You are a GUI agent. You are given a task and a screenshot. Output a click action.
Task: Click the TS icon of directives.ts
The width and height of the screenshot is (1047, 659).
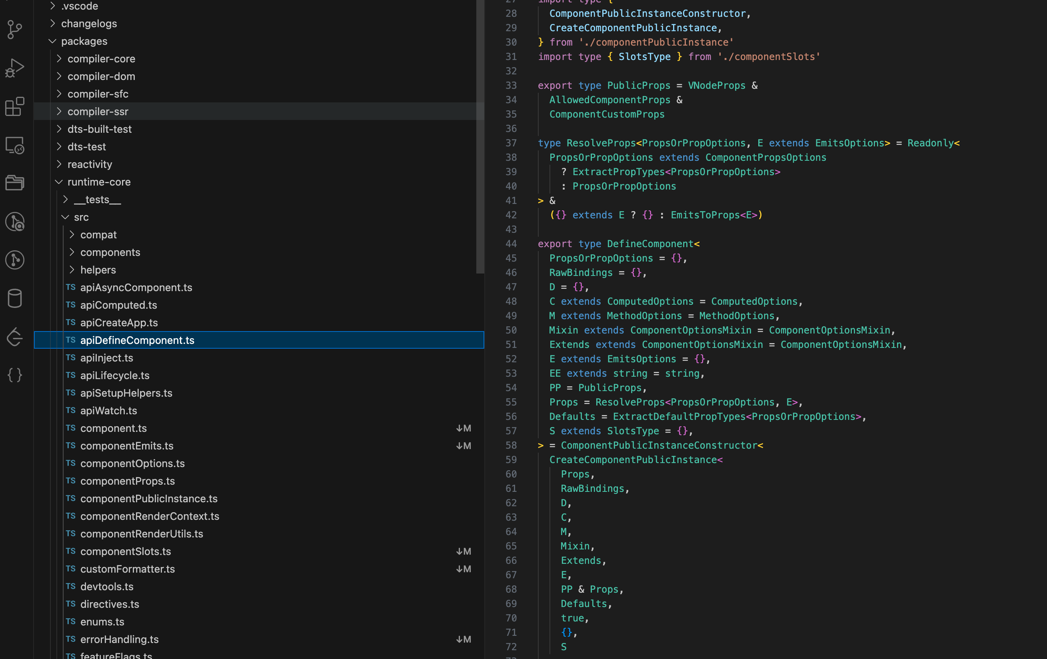click(70, 604)
